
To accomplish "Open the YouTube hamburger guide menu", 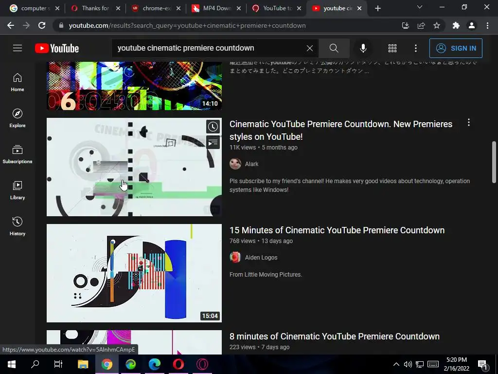I will 18,48.
